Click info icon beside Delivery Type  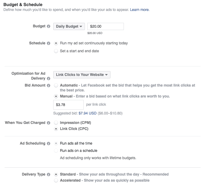pyautogui.click(x=49, y=175)
